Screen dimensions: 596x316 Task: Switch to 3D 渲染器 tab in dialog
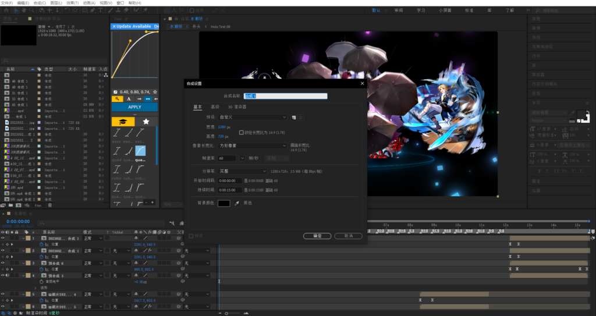tap(237, 107)
